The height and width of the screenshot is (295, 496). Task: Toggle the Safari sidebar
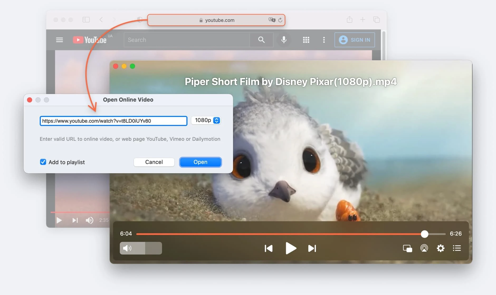[x=86, y=20]
